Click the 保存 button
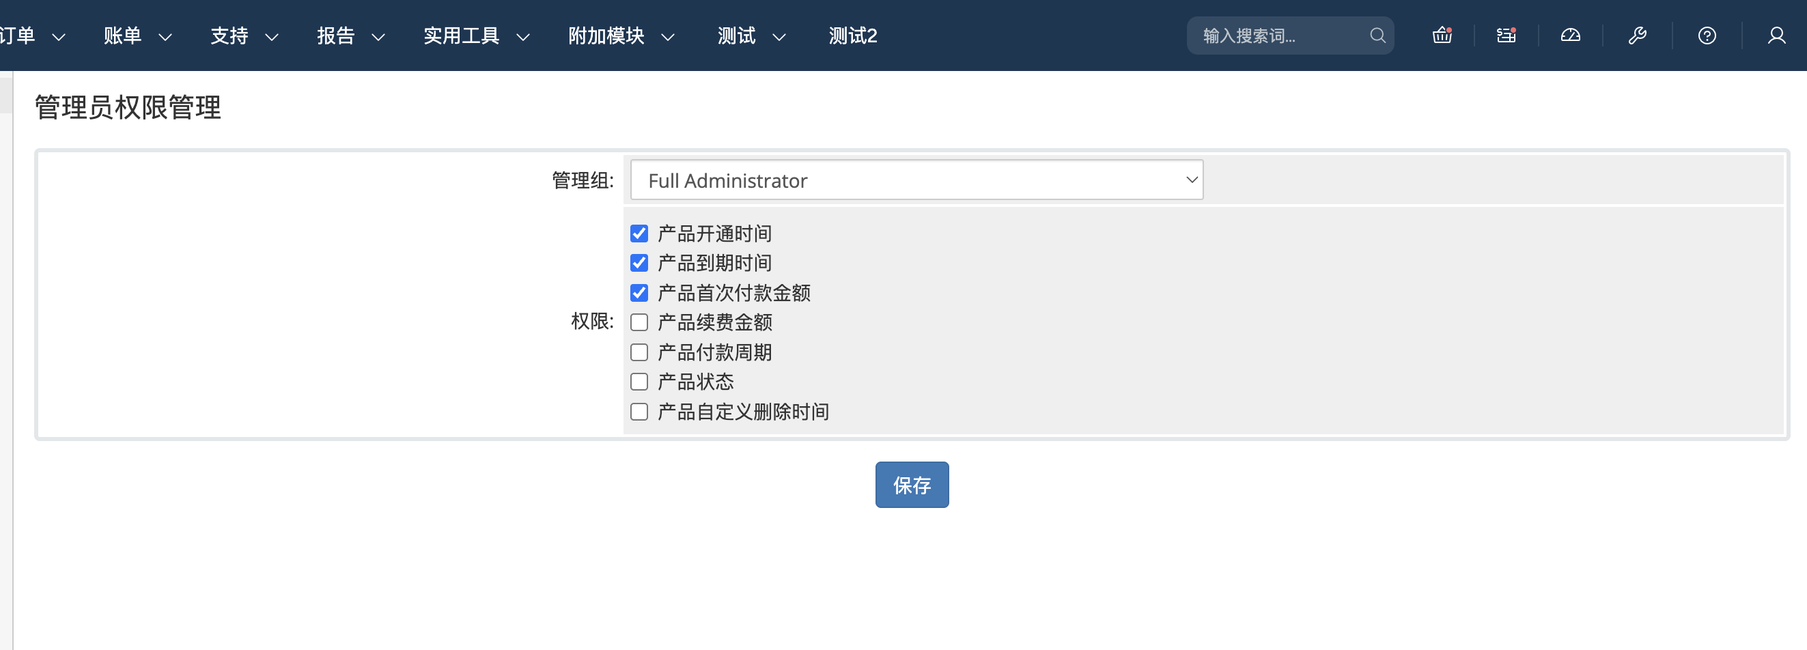Image resolution: width=1807 pixels, height=650 pixels. (911, 485)
